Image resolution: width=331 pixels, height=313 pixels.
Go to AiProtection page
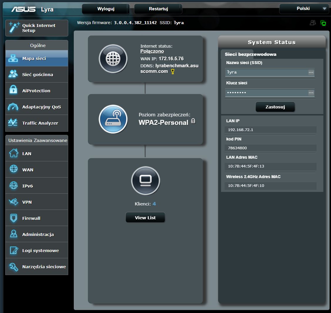pos(37,91)
